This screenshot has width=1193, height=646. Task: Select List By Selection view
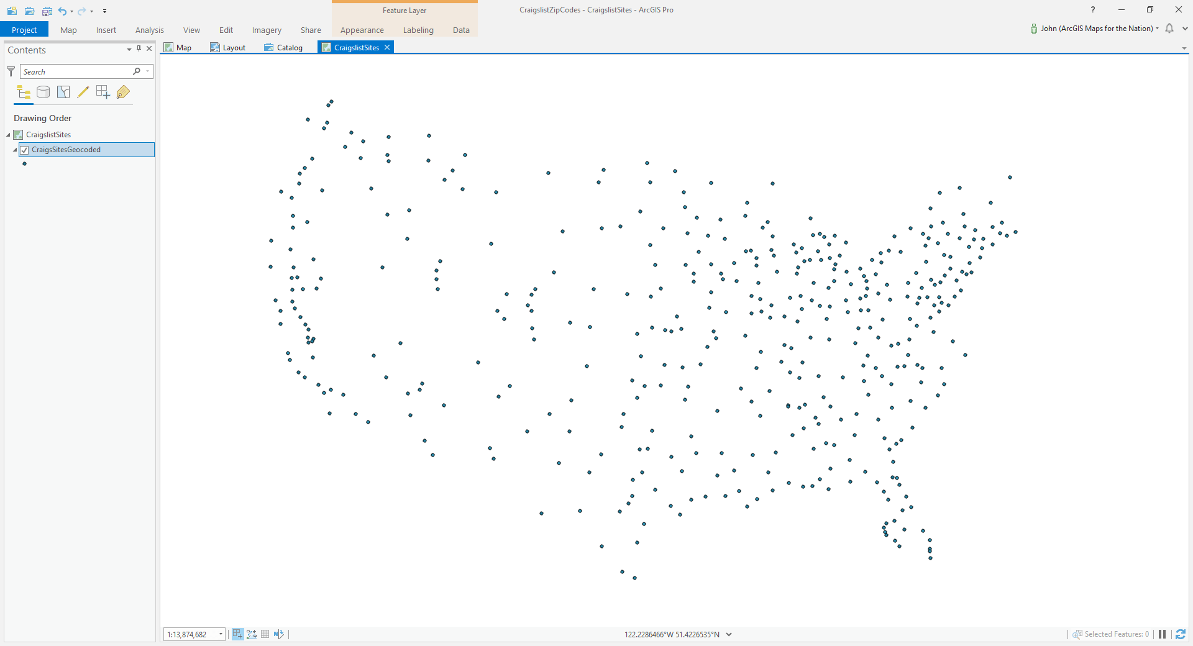click(x=63, y=93)
